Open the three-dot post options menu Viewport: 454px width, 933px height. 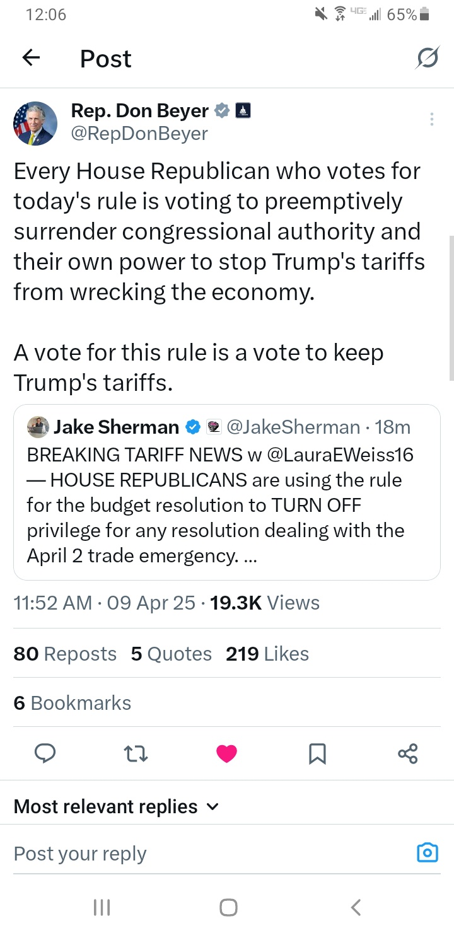431,119
